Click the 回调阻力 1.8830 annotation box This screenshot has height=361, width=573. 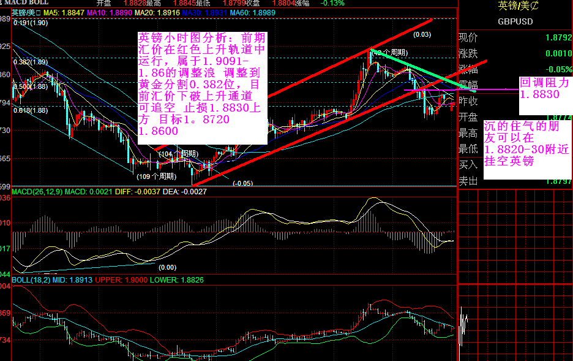tap(545, 96)
